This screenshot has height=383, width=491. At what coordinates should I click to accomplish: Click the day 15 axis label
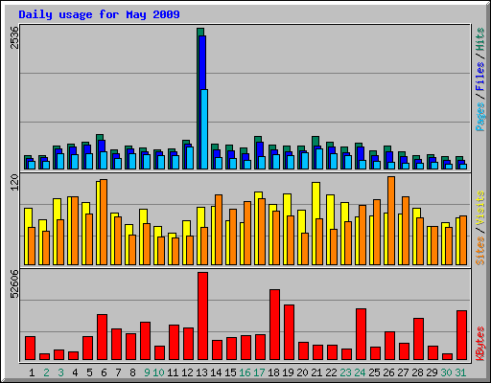tap(230, 372)
